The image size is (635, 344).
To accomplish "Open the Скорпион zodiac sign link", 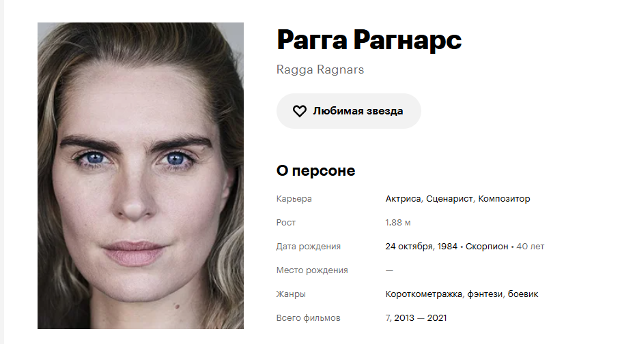I will (x=487, y=247).
